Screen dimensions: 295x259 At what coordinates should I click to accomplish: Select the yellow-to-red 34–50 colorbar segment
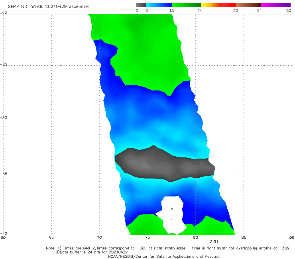coord(218,5)
